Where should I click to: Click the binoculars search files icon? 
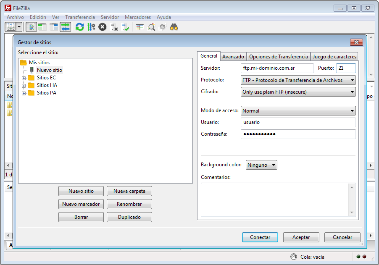pyautogui.click(x=174, y=27)
